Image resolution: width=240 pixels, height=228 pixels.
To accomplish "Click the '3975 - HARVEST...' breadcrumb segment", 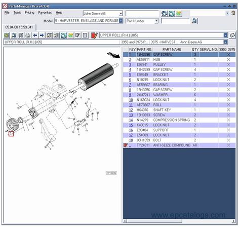I will (164, 42).
